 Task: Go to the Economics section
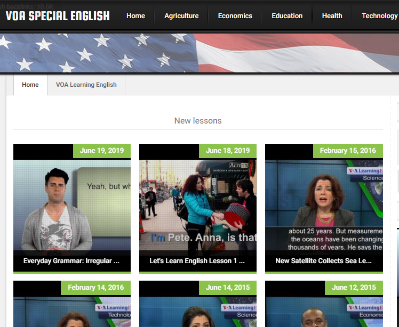(235, 16)
